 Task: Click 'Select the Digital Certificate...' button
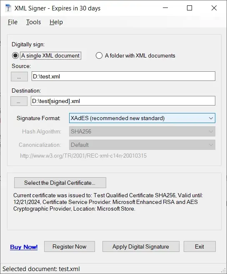60,183
